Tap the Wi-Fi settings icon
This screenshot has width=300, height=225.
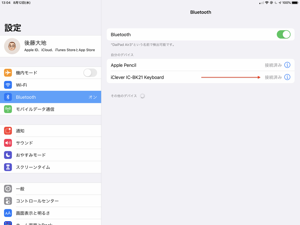click(8, 85)
